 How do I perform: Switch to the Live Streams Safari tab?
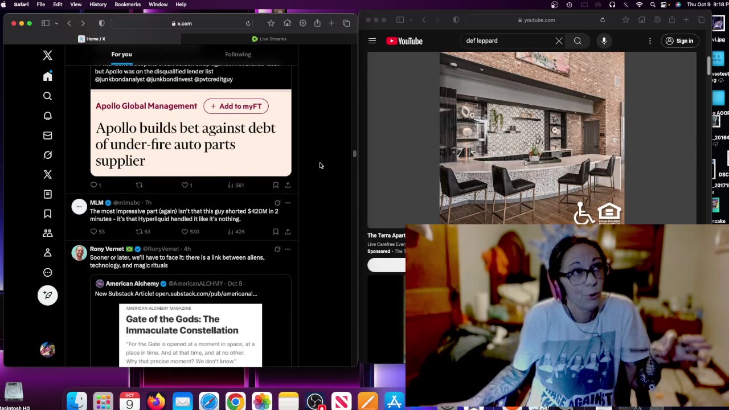[x=269, y=39]
